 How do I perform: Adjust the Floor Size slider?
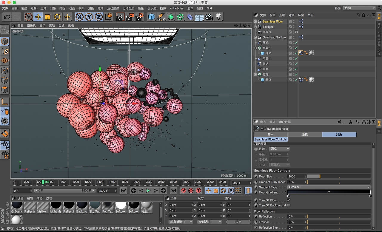[x=339, y=177]
